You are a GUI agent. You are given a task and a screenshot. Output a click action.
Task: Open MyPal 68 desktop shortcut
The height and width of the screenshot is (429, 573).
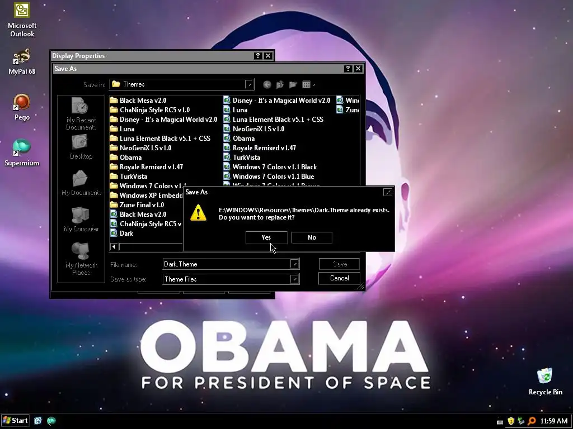(x=22, y=61)
